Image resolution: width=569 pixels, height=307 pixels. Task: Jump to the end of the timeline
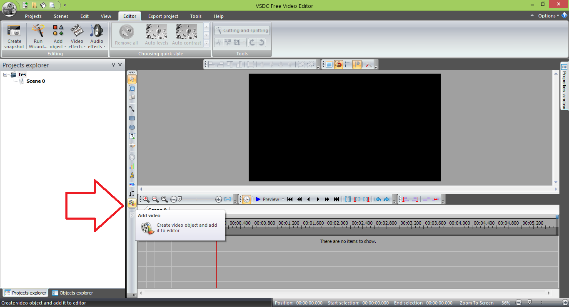337,199
